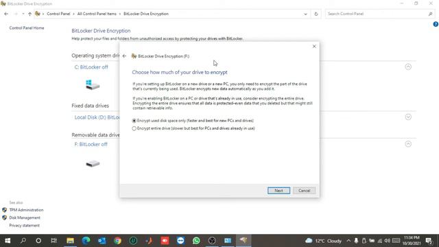Collapse the F: removable drive section
439x247 pixels.
[x=408, y=144]
